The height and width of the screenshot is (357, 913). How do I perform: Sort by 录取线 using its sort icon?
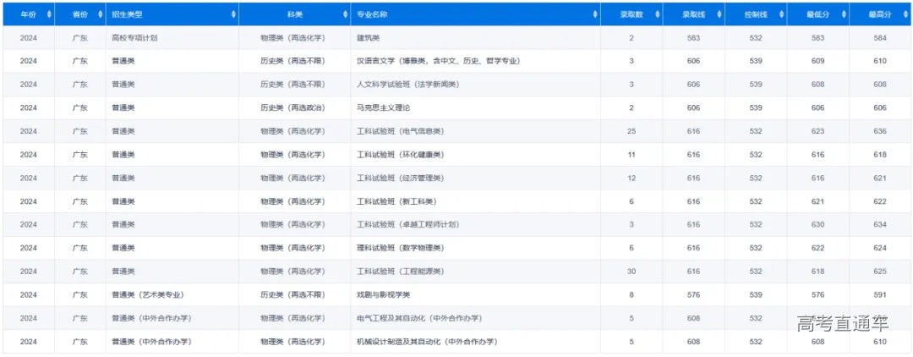click(x=719, y=14)
